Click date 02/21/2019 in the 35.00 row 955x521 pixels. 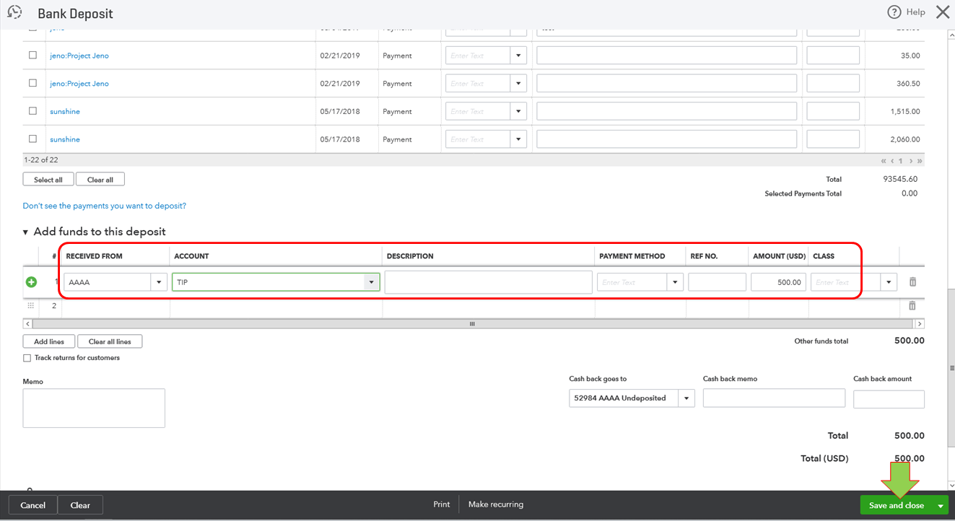[x=339, y=56]
